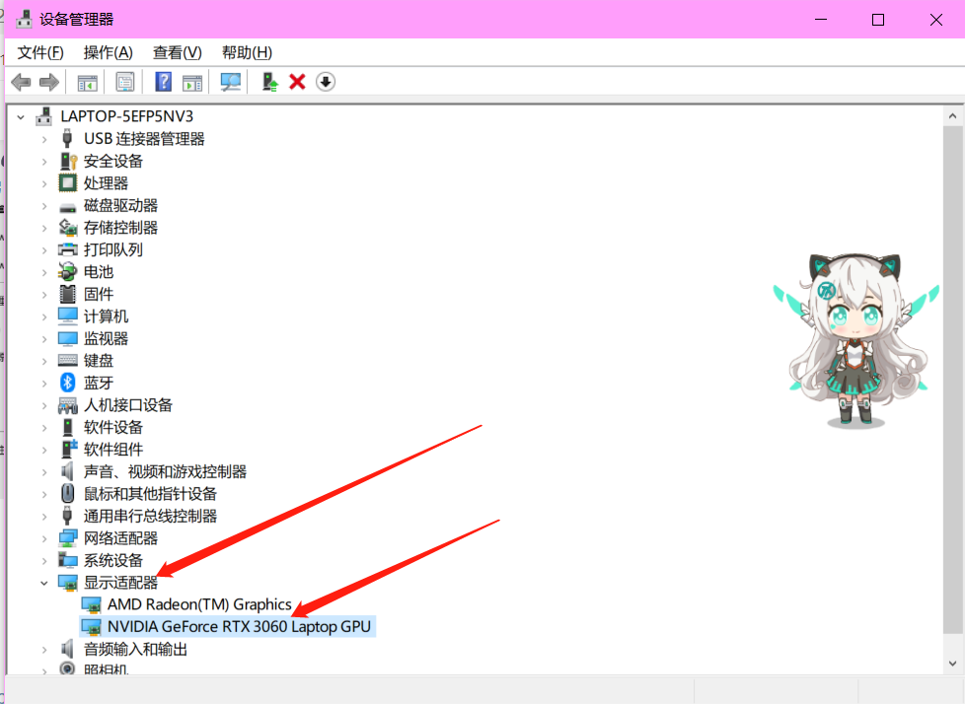The width and height of the screenshot is (965, 704).
Task: Expand the 网络适配器 node chevron
Action: [44, 538]
